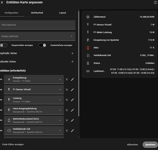This screenshot has width=158, height=150.
Task: Expand the Leistung entity dropdown arrow
Action: pos(60,100)
